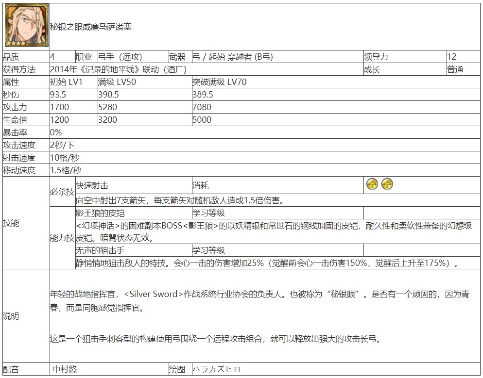Click the skill name 快速射击
The width and height of the screenshot is (483, 378).
(x=92, y=185)
